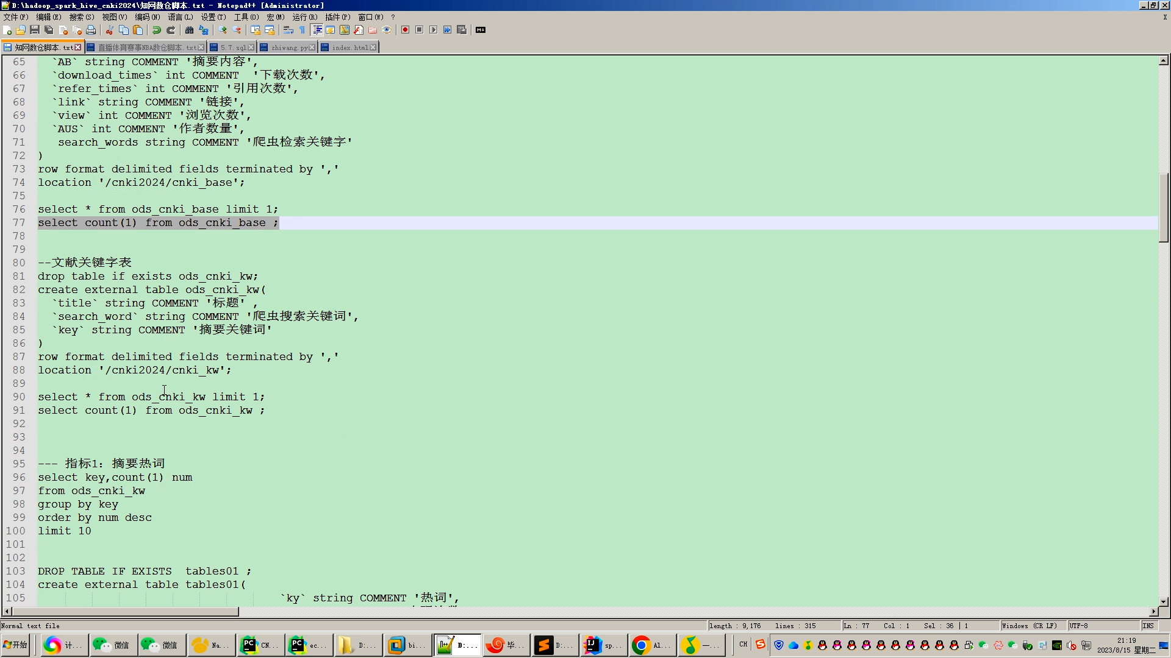This screenshot has width=1171, height=658.
Task: Switch to the index.html tab
Action: click(x=349, y=48)
